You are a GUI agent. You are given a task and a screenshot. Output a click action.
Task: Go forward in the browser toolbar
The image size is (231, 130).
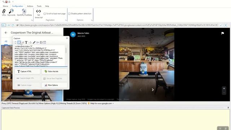(8, 25)
